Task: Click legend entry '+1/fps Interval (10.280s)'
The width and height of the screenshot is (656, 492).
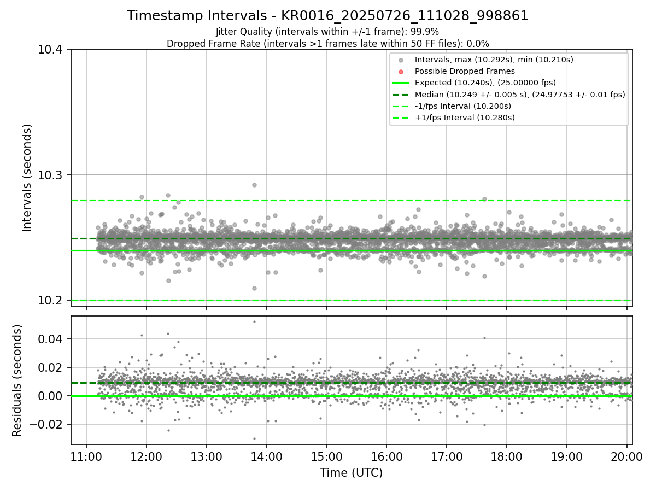Action: [465, 118]
